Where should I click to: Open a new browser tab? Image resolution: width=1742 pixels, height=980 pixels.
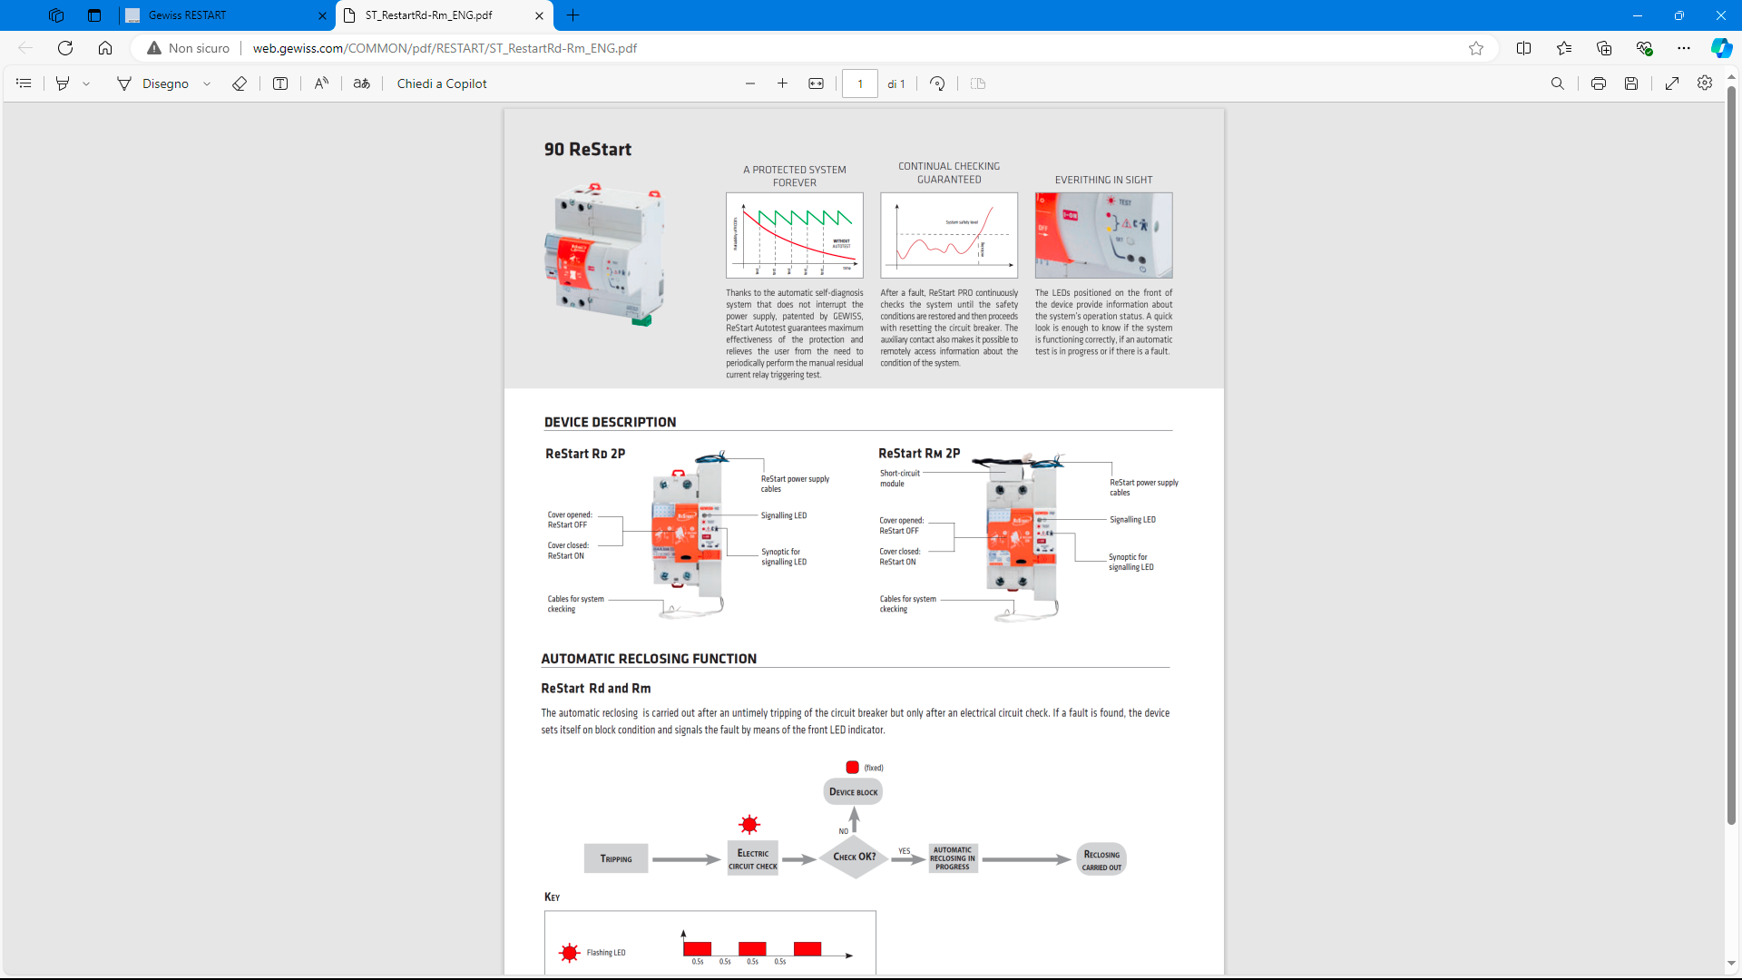click(573, 15)
